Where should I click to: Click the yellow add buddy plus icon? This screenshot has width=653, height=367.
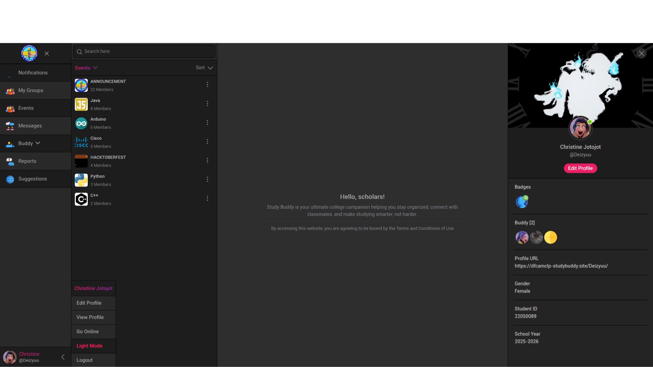550,238
